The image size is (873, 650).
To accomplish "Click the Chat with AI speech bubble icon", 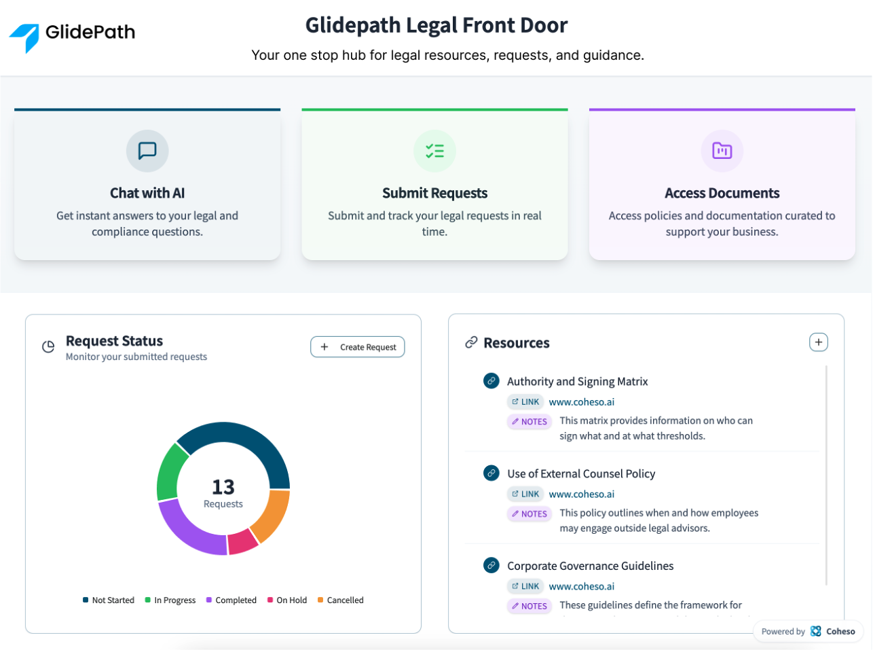I will (x=147, y=151).
